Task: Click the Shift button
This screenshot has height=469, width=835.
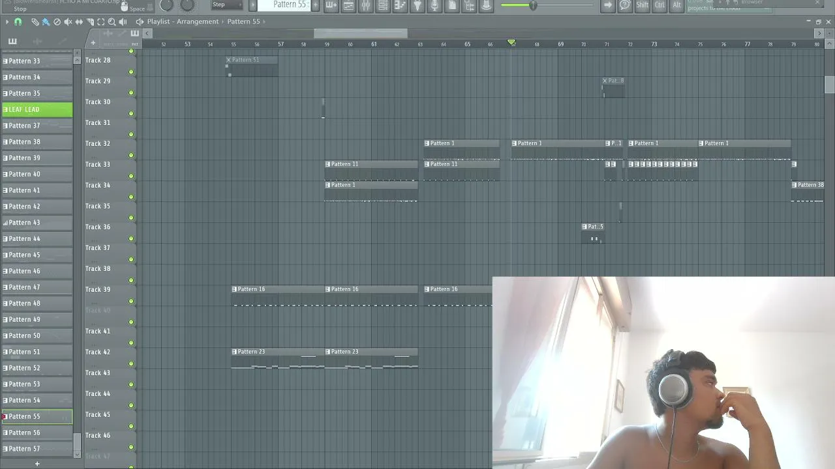Action: click(x=643, y=5)
